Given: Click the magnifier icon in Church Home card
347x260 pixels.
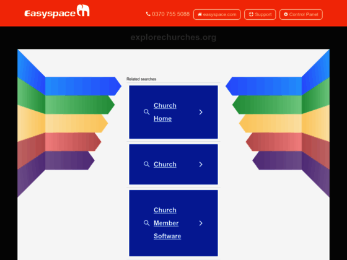Looking at the screenshot, I should pos(146,112).
